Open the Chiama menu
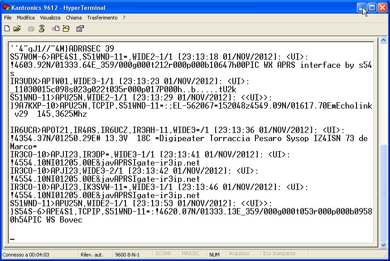 74,18
